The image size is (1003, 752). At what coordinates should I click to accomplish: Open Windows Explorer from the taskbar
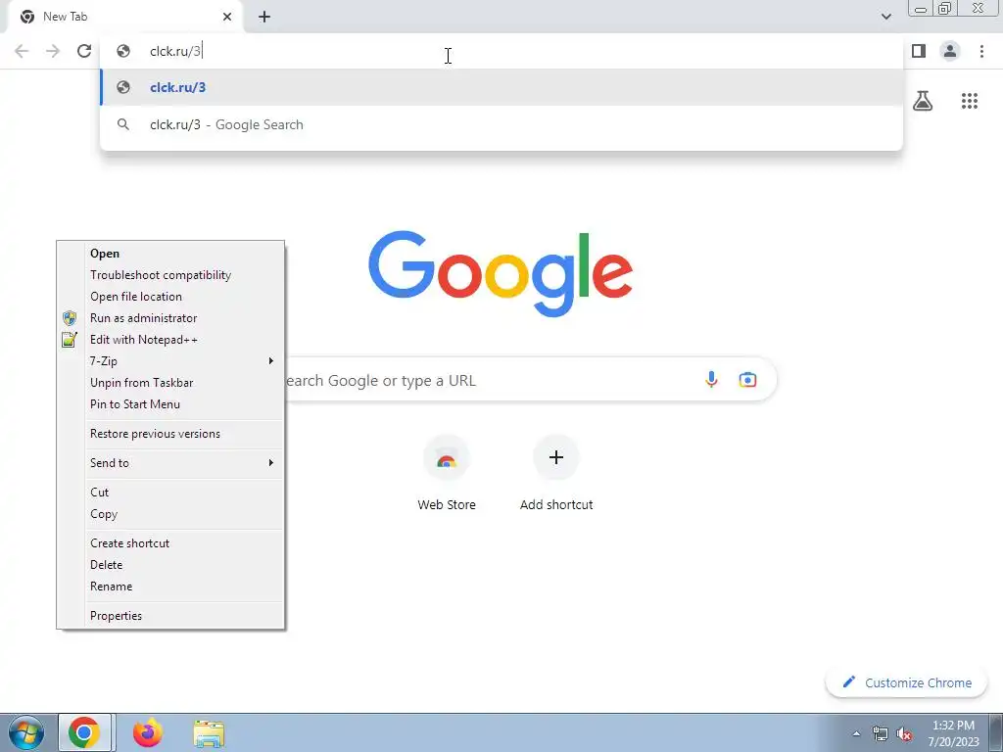point(209,733)
